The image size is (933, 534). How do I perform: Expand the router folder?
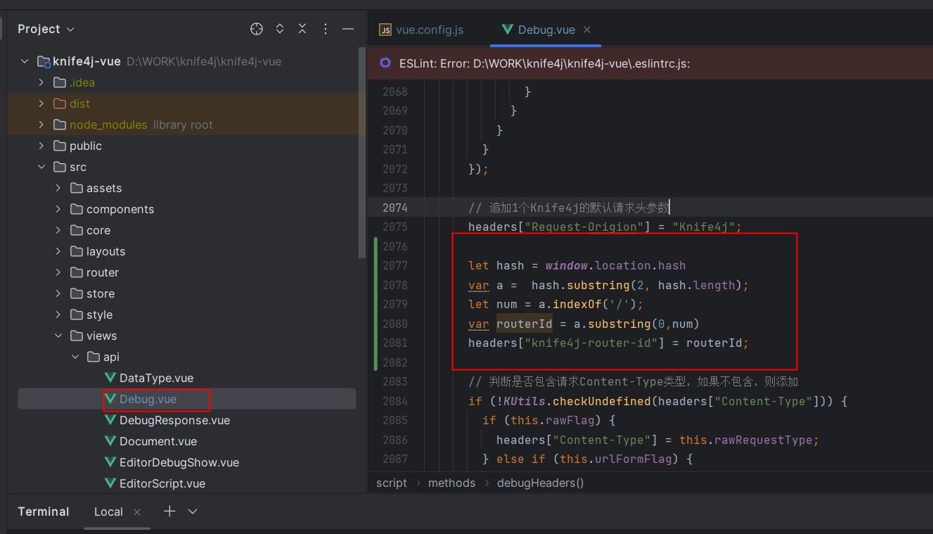[58, 272]
